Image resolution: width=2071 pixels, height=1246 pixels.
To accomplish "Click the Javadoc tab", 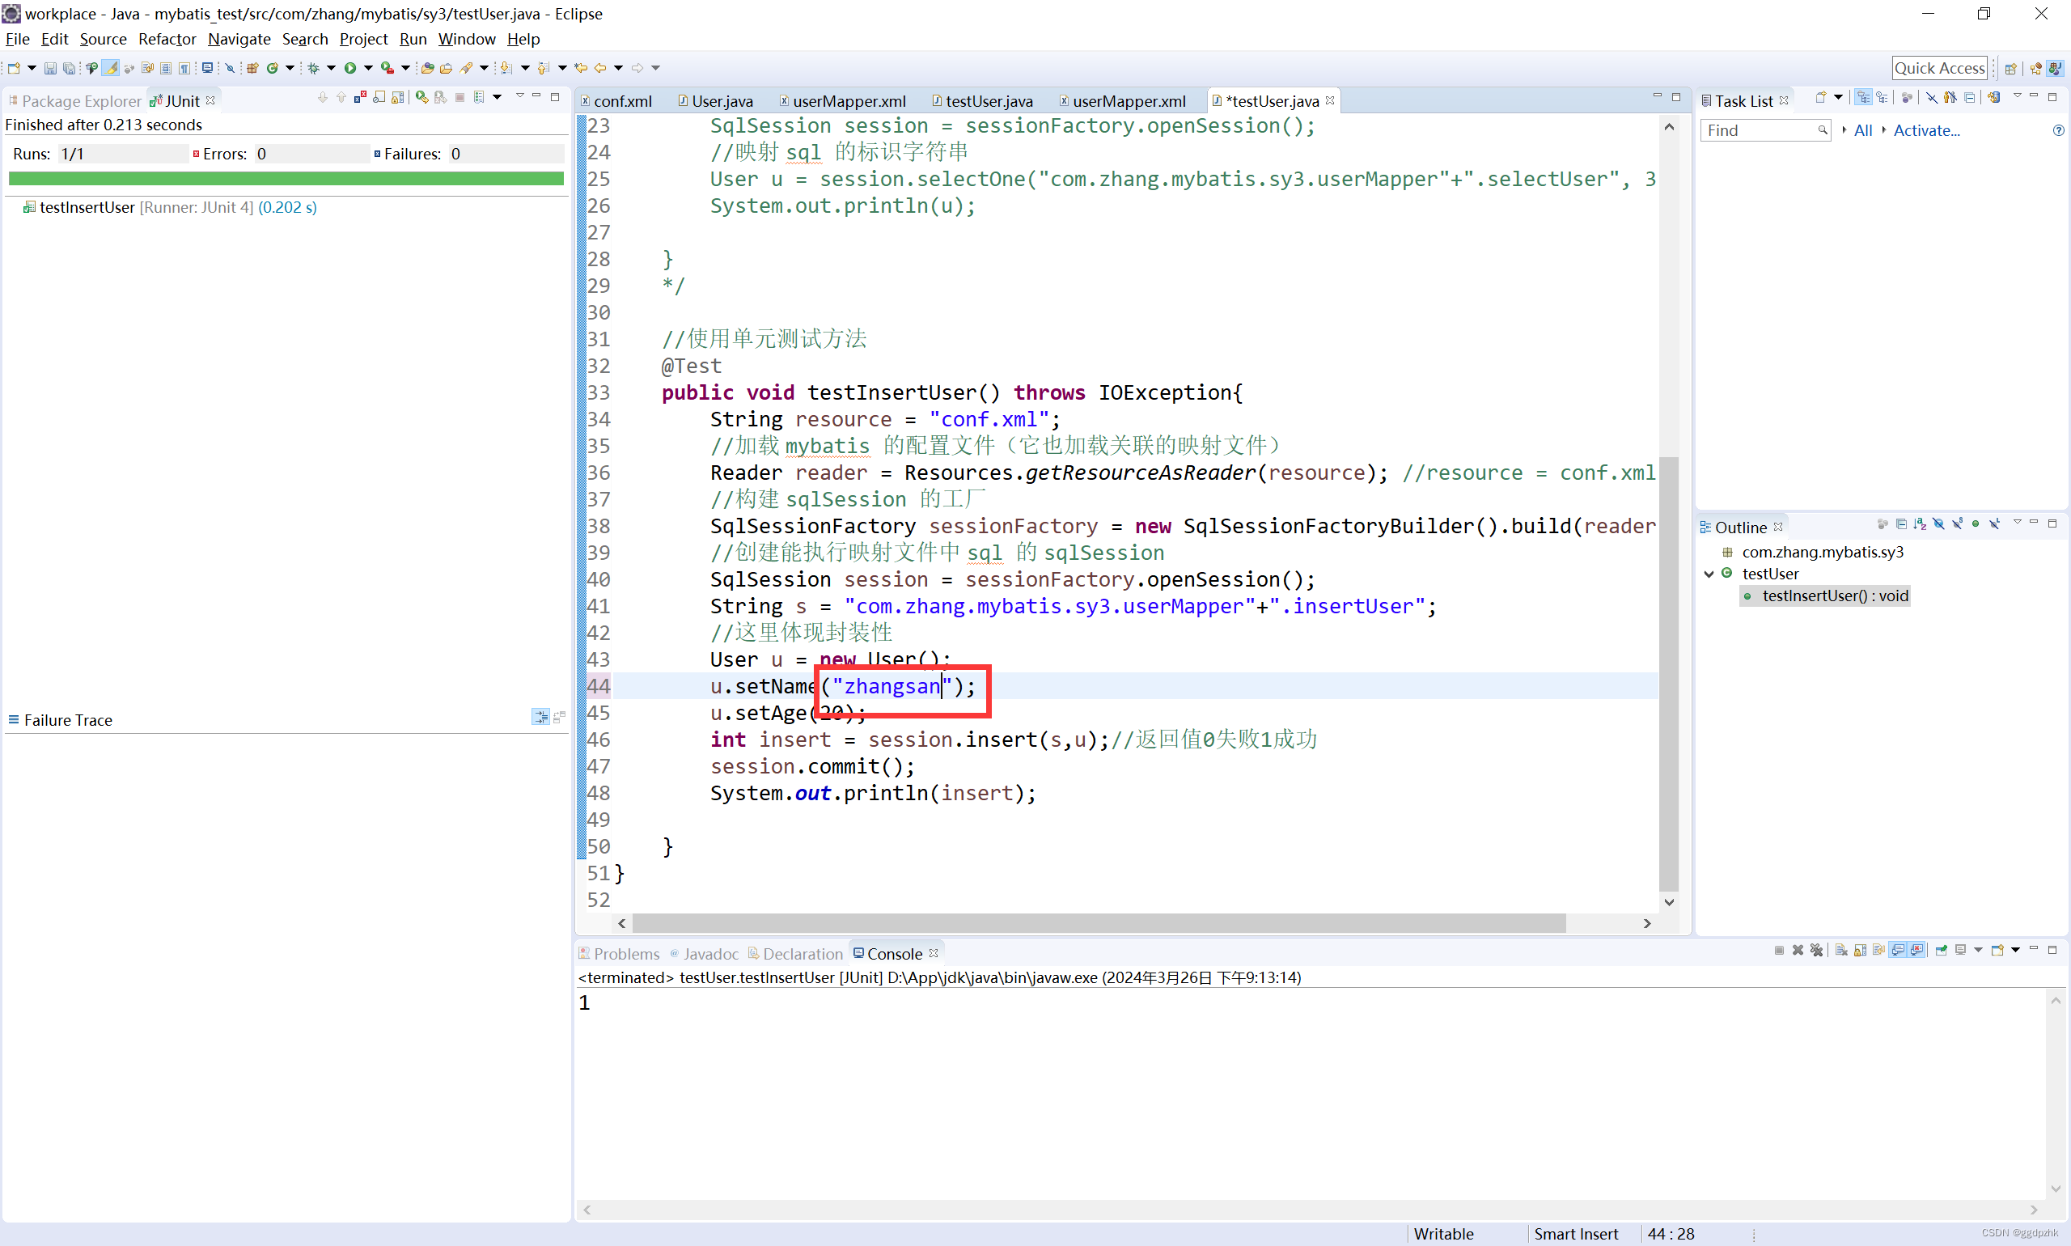I will coord(705,954).
